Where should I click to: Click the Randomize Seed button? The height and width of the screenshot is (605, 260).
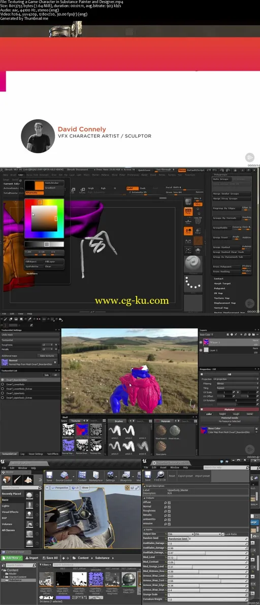coord(178,538)
